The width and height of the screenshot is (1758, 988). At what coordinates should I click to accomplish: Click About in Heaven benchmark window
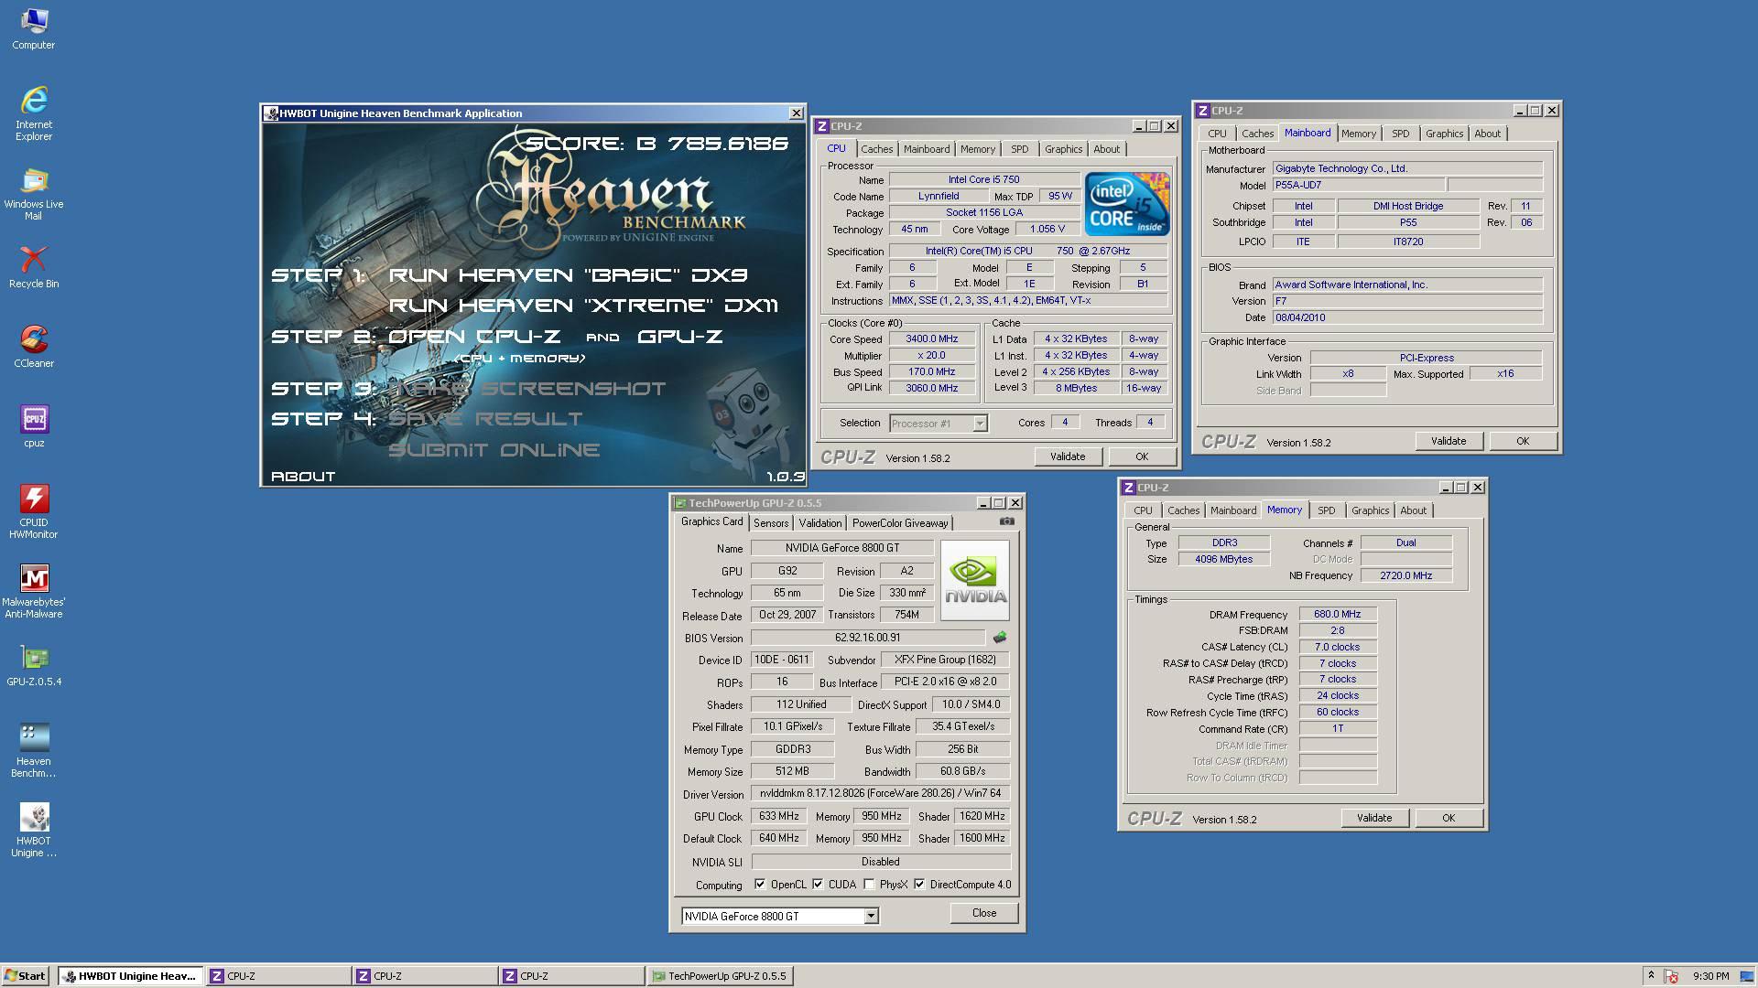click(x=303, y=477)
